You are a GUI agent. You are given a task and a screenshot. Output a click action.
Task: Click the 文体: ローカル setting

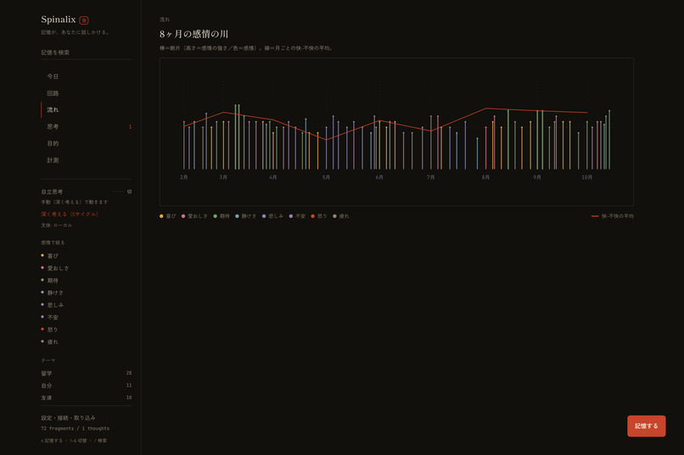[57, 225]
